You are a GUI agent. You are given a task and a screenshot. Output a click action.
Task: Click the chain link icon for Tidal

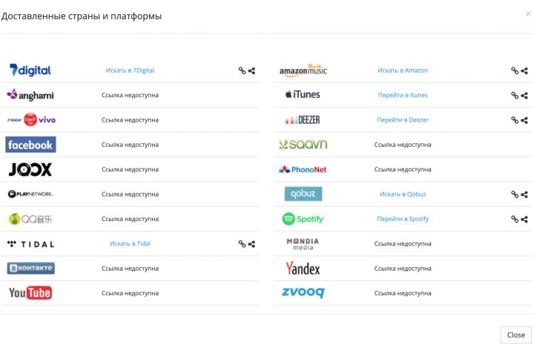[x=242, y=243]
